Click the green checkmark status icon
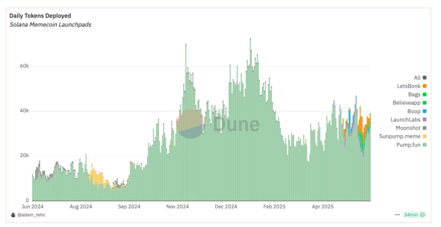Image resolution: width=441 pixels, height=227 pixels. point(422,215)
